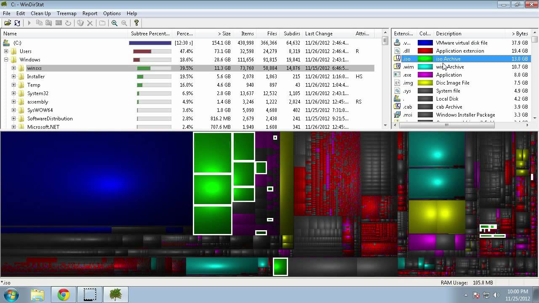
Task: Sort by the Bytes column header
Action: click(x=518, y=34)
